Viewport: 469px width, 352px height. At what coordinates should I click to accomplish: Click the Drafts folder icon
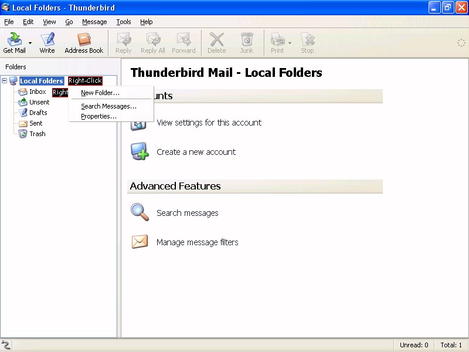(23, 113)
